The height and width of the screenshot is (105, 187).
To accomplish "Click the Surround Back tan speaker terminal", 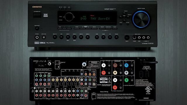I will (x=115, y=73).
